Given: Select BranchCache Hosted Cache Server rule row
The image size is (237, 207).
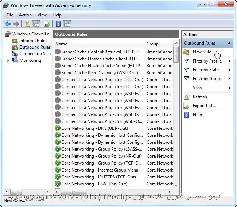Looking at the screenshot, I should 113,66.
